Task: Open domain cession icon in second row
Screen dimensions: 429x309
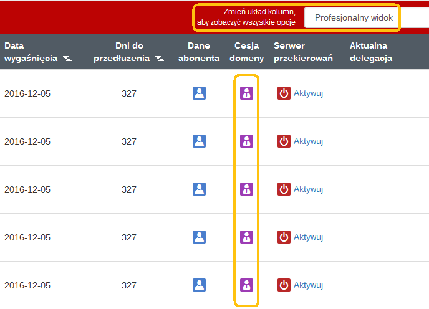Action: pyautogui.click(x=247, y=141)
